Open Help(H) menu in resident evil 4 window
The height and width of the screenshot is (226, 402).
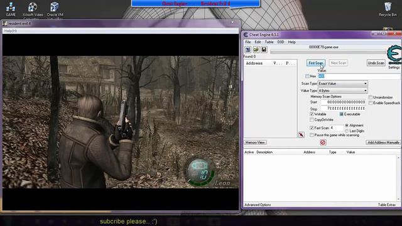point(11,31)
